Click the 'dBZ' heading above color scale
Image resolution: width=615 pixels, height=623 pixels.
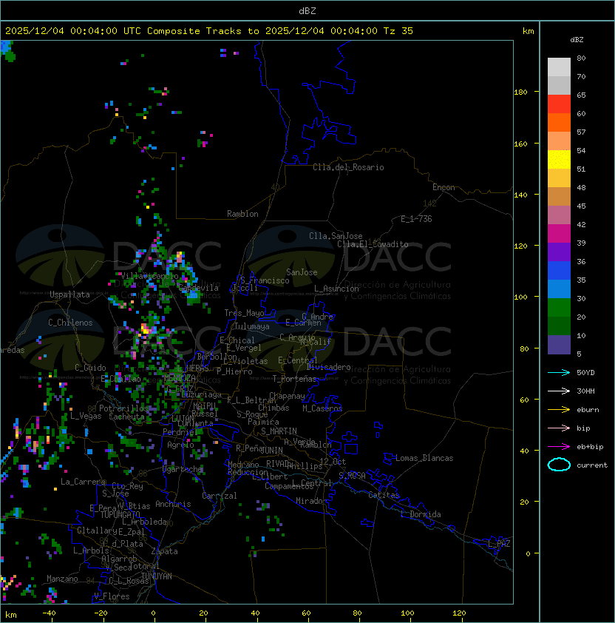tap(577, 40)
